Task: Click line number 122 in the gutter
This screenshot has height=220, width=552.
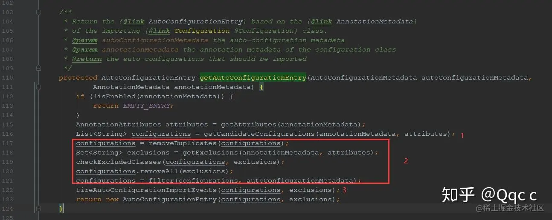Action: tap(8, 190)
